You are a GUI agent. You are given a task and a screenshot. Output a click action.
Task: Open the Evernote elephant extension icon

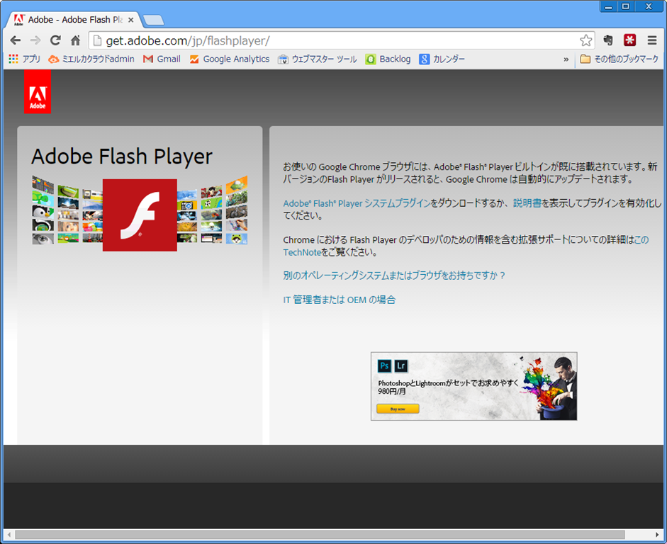coord(608,40)
